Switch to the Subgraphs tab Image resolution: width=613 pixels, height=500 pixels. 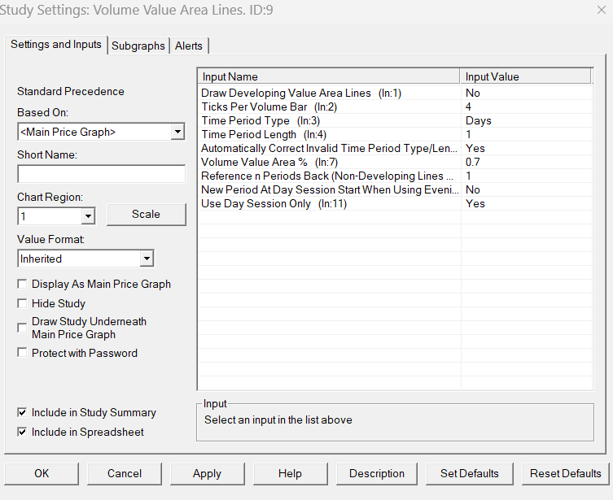point(138,46)
